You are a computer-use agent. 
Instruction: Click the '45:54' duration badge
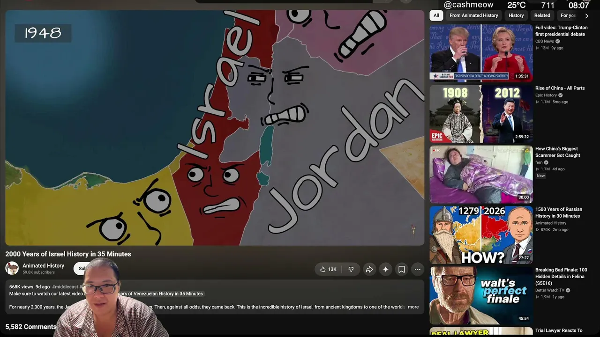click(x=524, y=319)
